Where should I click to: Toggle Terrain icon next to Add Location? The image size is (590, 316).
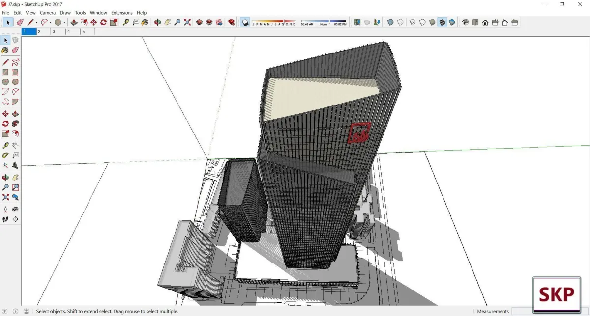(x=367, y=22)
